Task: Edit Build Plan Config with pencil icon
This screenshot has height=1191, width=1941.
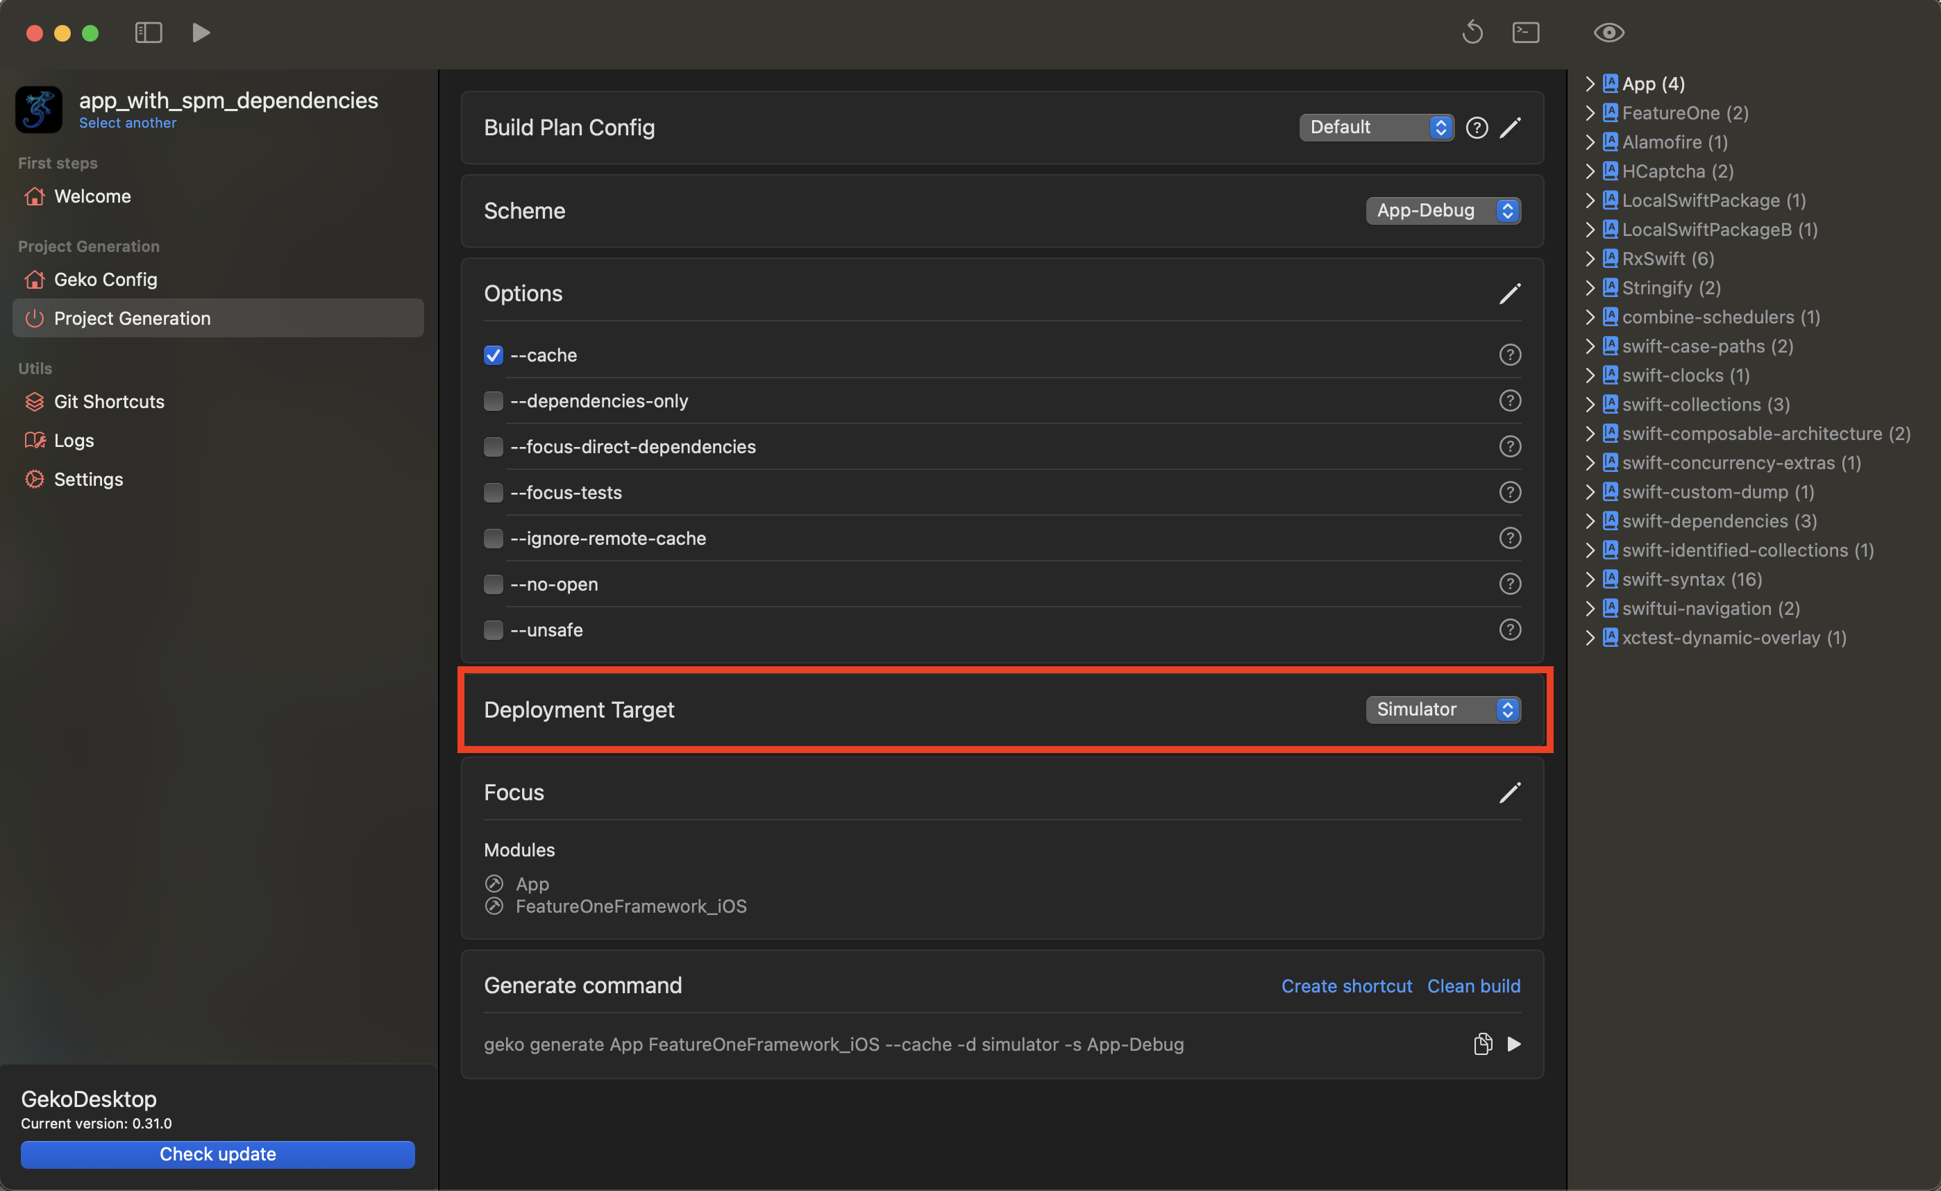Action: point(1509,128)
